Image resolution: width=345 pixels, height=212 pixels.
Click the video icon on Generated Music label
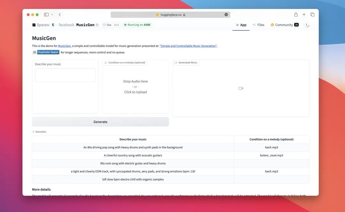pyautogui.click(x=176, y=63)
